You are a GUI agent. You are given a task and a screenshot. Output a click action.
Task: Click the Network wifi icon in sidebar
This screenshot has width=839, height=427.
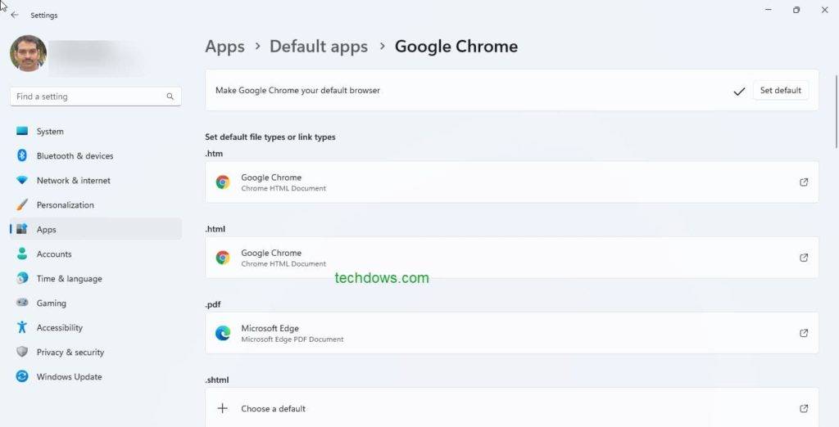22,180
